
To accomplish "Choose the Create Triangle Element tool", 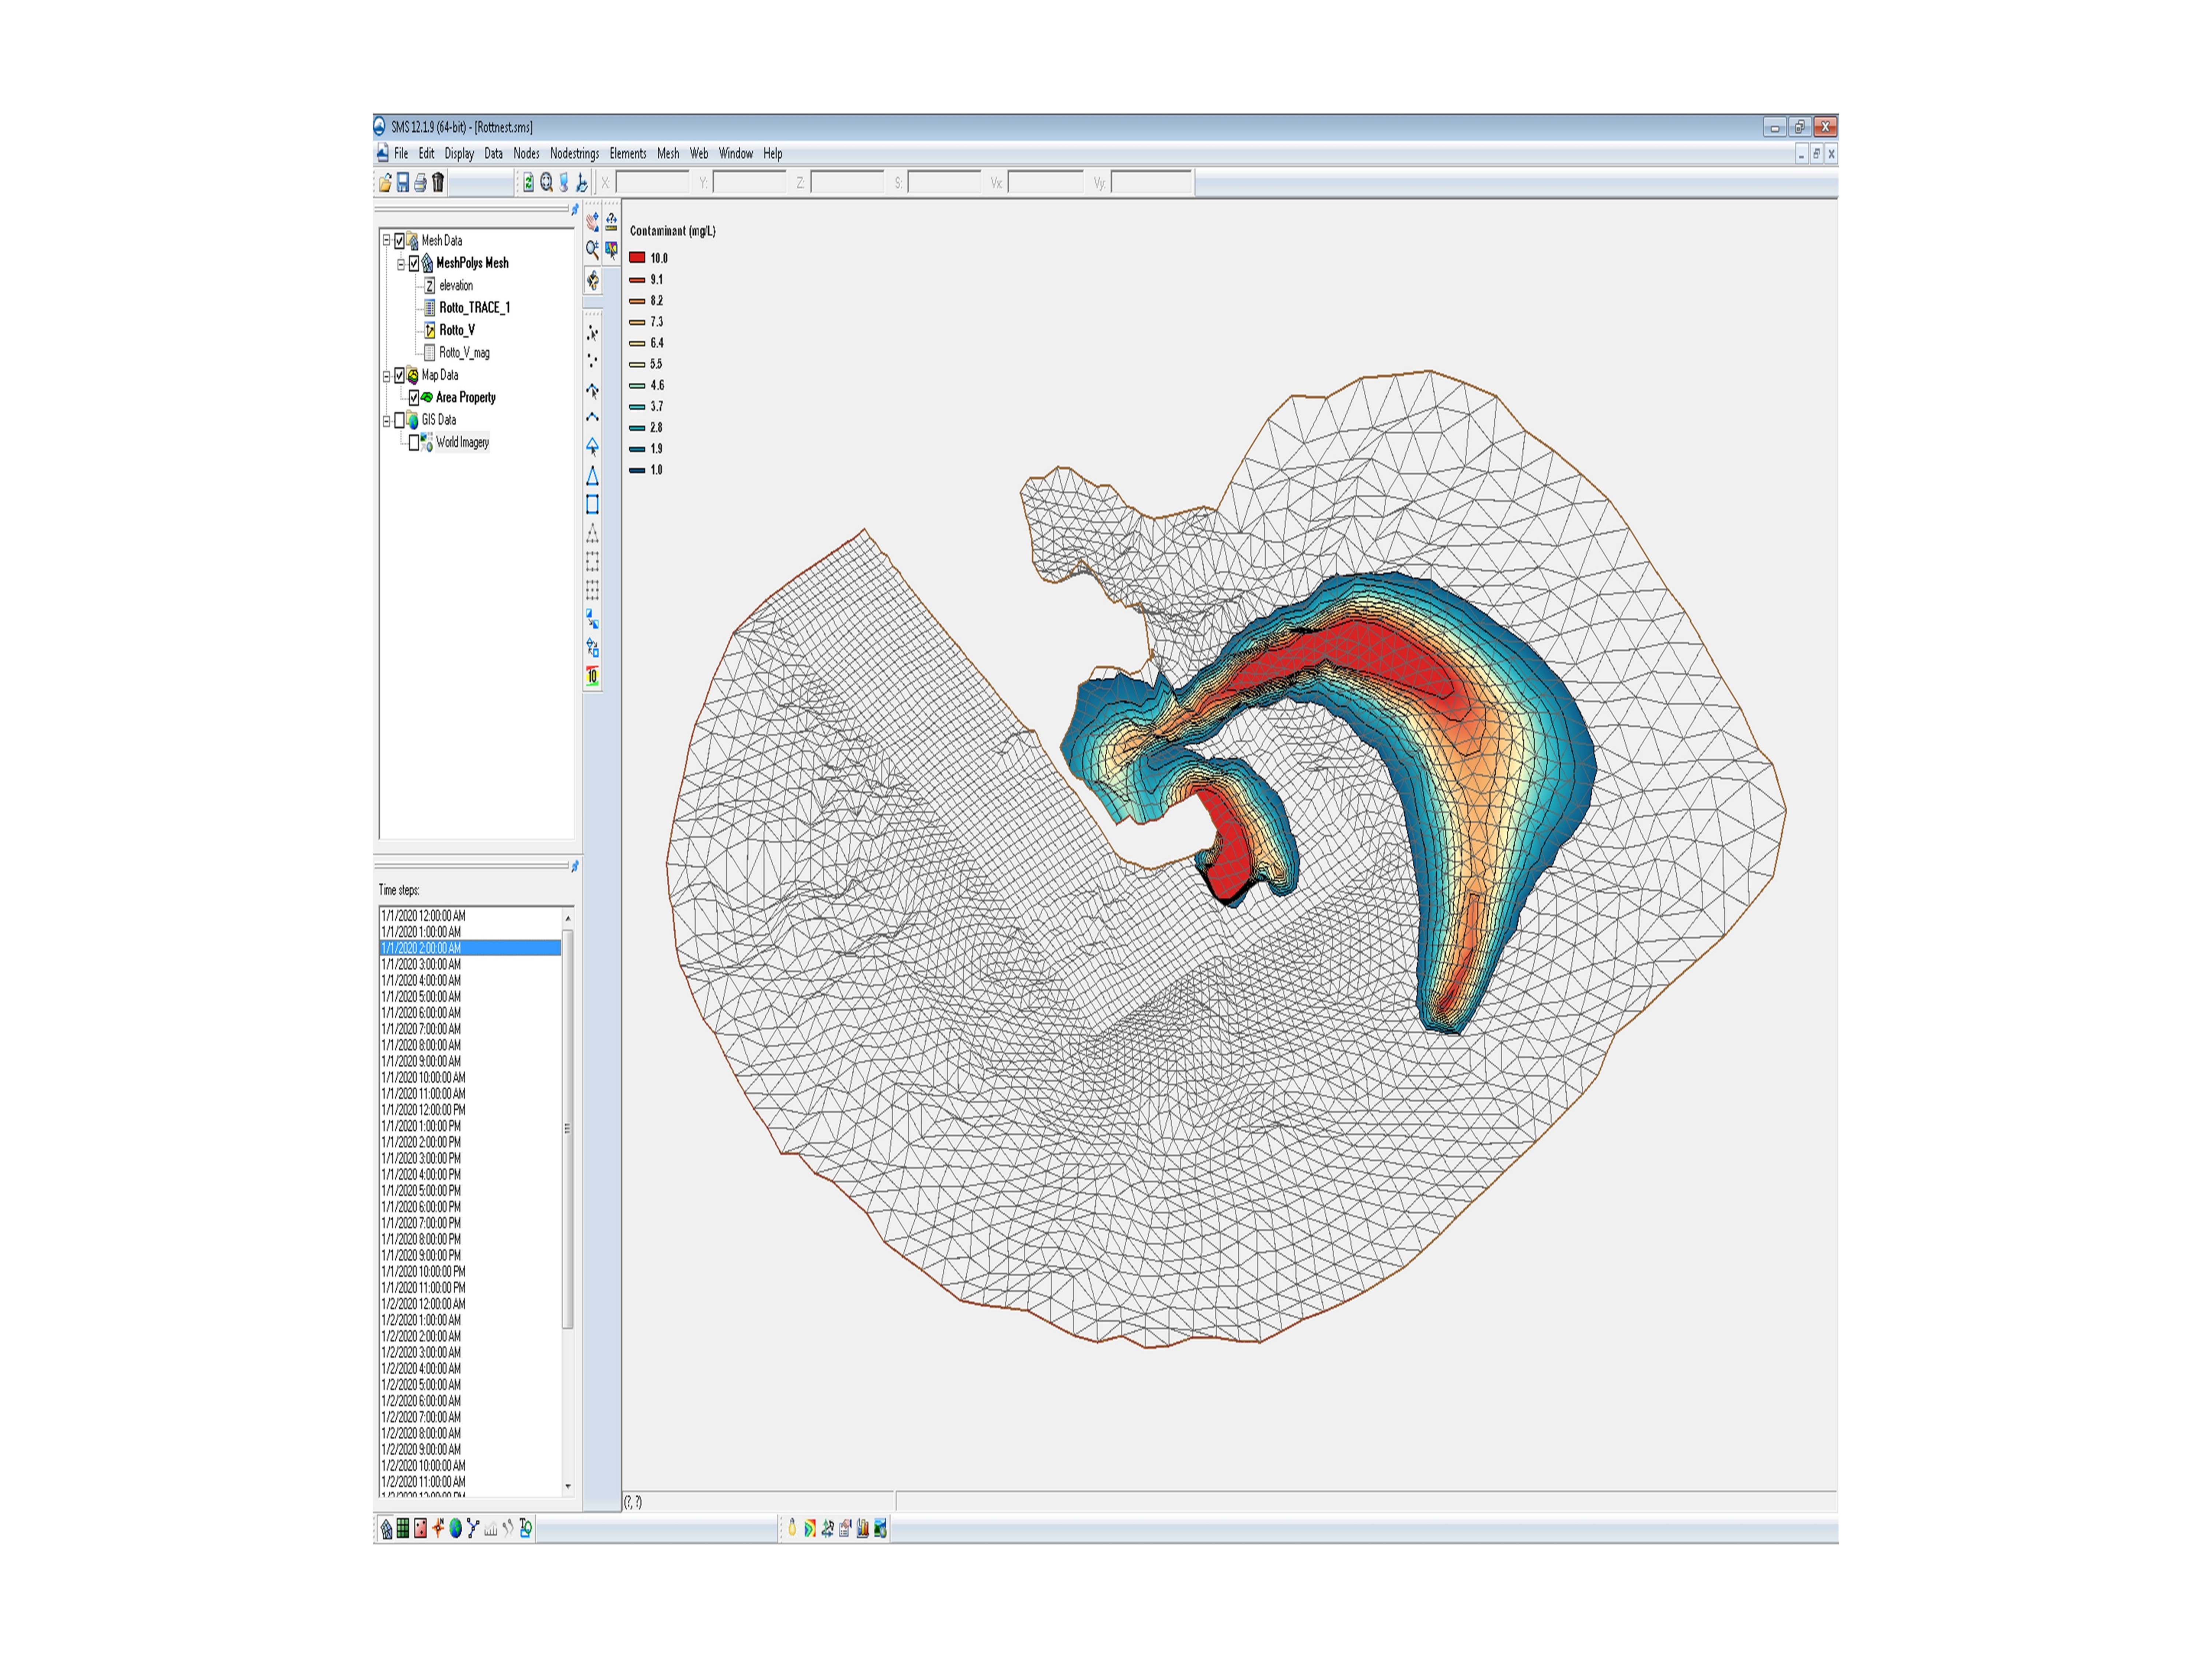I will tap(592, 476).
